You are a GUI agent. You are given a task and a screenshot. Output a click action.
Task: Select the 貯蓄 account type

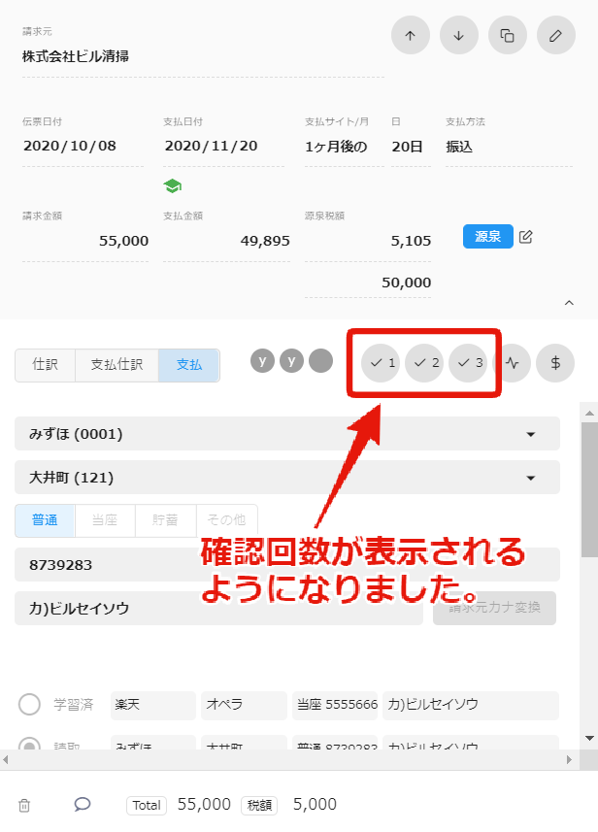166,520
